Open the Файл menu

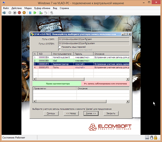pos(6,8)
